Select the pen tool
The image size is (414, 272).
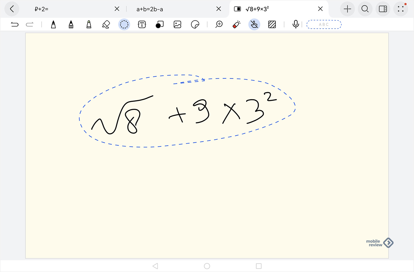(53, 25)
